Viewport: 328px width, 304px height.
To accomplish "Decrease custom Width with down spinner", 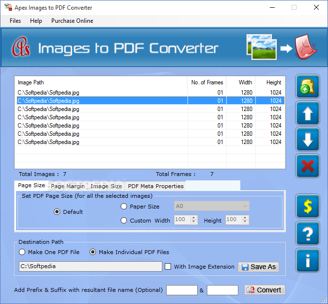I will click(x=194, y=222).
